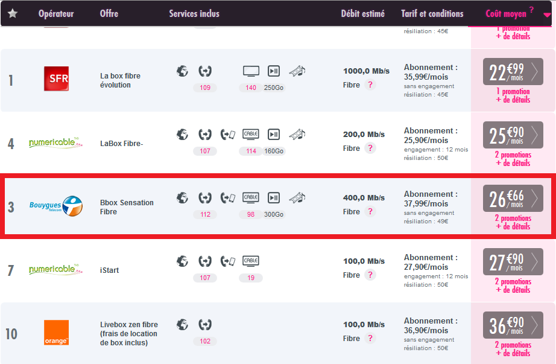This screenshot has width=556, height=364.
Task: Expand the 22€99 price arrow for SFR
Action: pos(534,72)
